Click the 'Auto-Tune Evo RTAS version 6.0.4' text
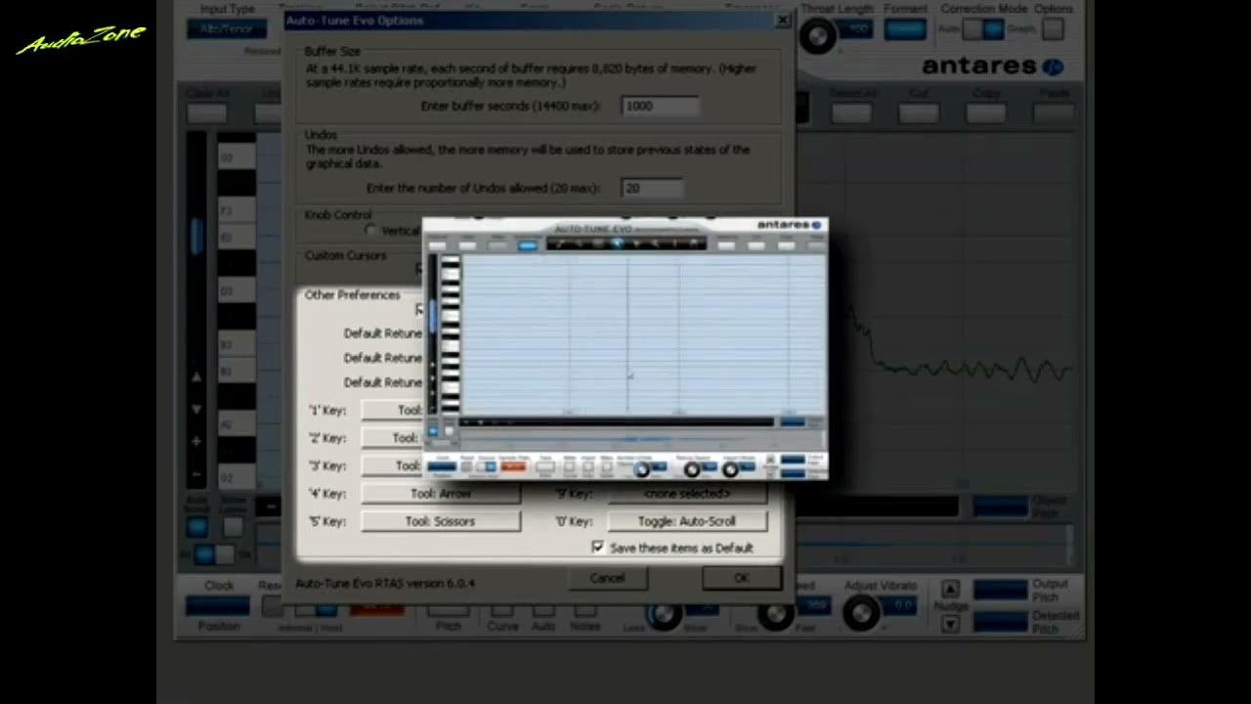 (x=385, y=583)
